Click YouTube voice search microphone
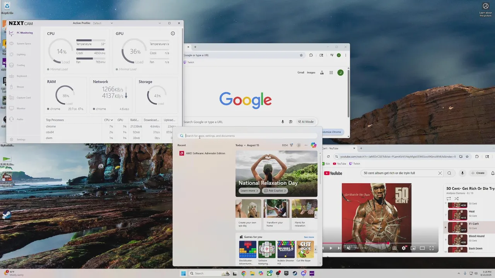The width and height of the screenshot is (495, 278). [x=462, y=173]
